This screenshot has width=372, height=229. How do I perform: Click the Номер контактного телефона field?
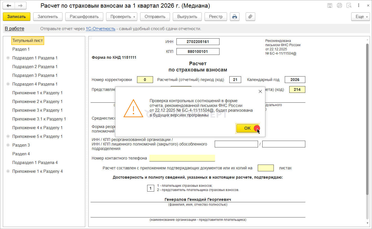(x=182, y=158)
